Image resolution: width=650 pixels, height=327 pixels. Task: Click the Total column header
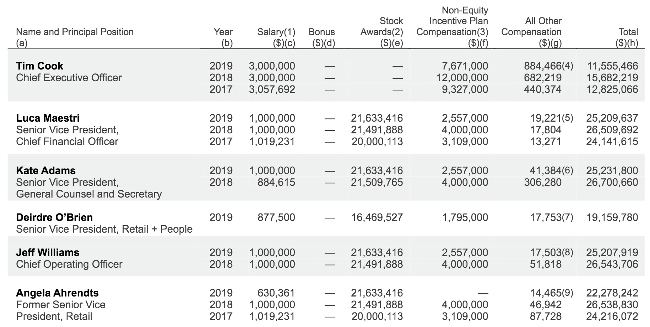pos(628,32)
